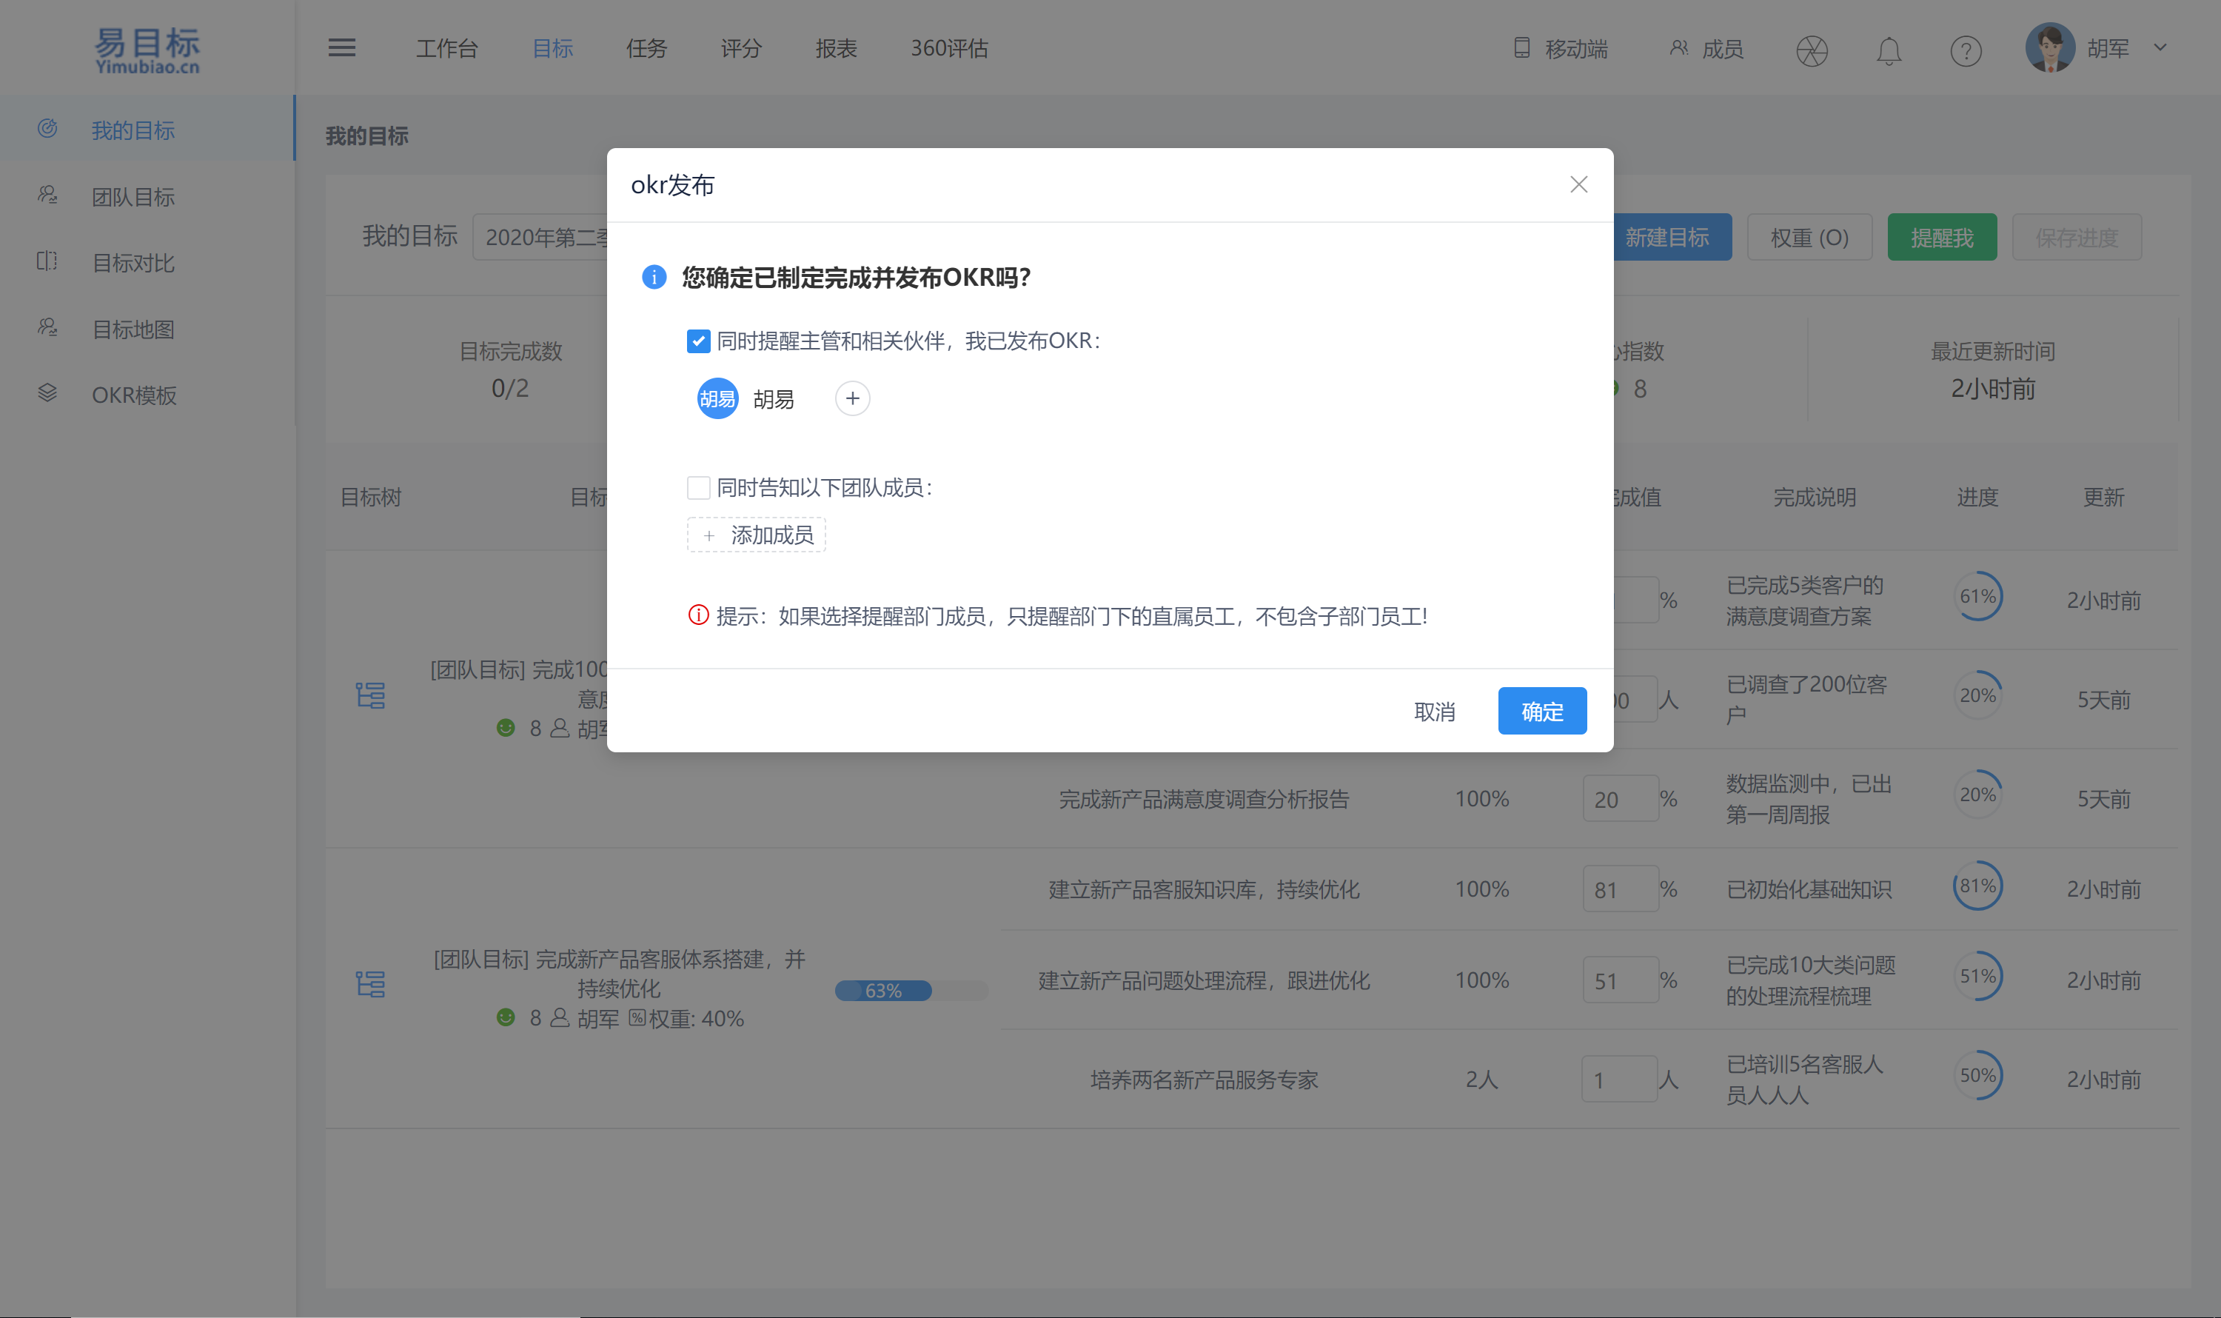Viewport: 2221px width, 1318px height.
Task: Expand the 胡军 account dropdown arrow
Action: point(2160,48)
